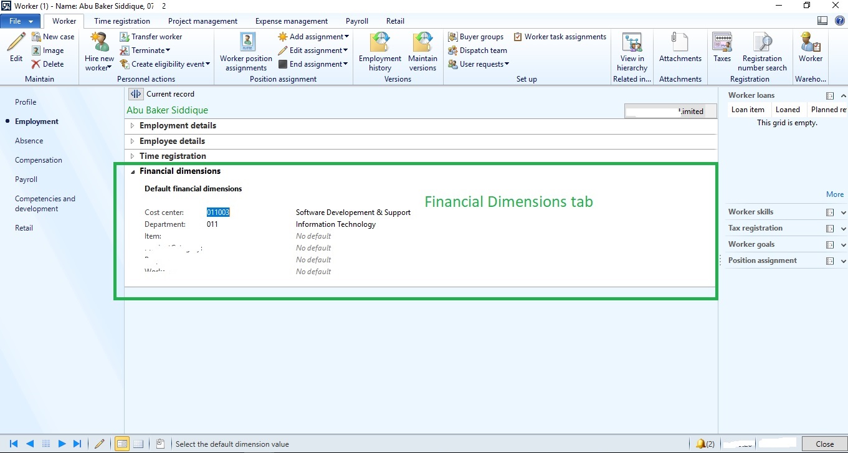Toggle the Current record pane button
Screen dimensions: 848x453
pos(136,94)
